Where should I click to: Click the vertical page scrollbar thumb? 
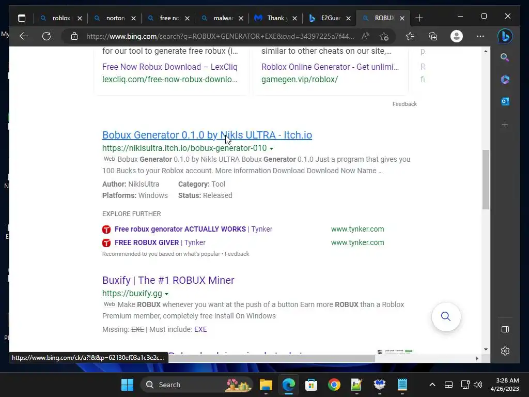point(486,179)
